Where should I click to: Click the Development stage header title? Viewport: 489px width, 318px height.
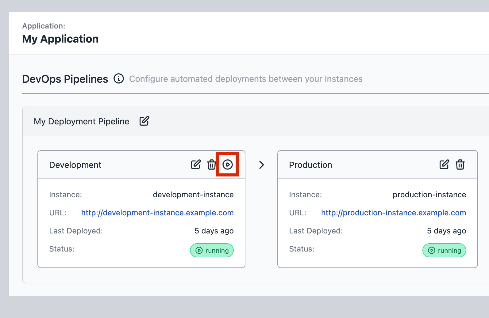pyautogui.click(x=75, y=165)
